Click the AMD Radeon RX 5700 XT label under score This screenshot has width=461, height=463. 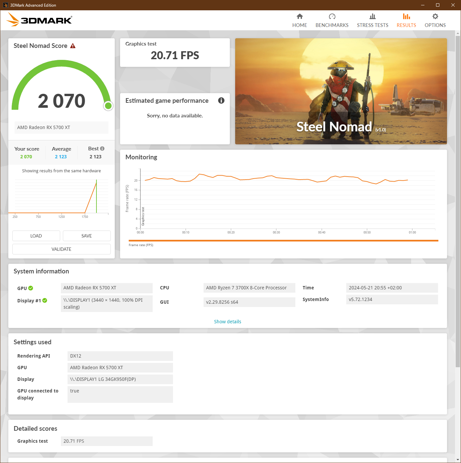(62, 127)
